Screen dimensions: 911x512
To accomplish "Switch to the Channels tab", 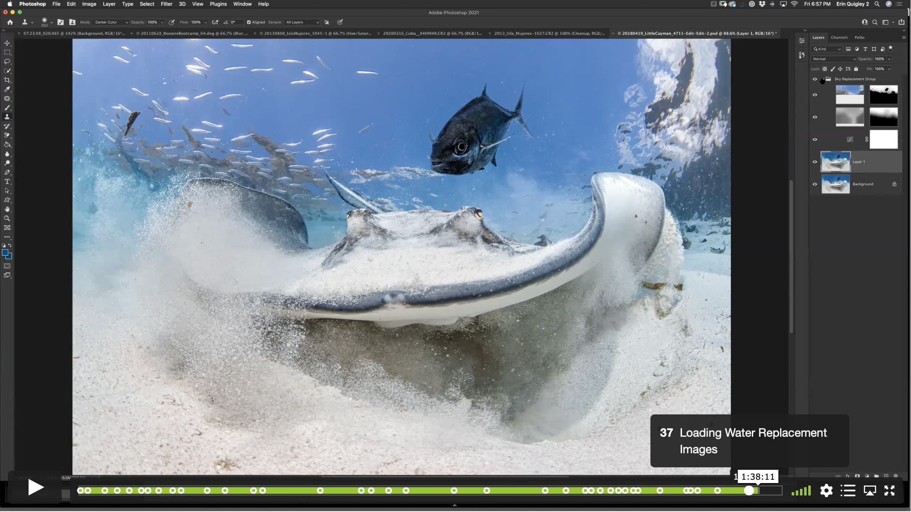I will 839,38.
